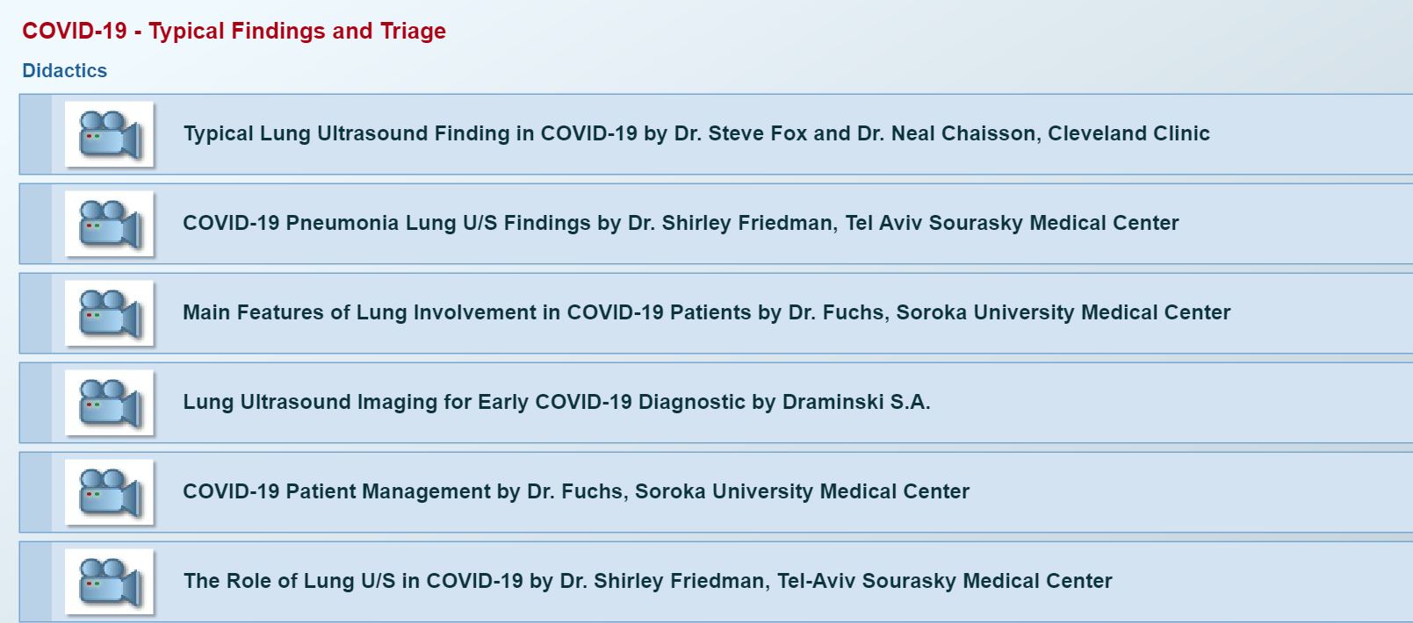Click the Didactics section heading
The width and height of the screenshot is (1413, 623).
65,71
